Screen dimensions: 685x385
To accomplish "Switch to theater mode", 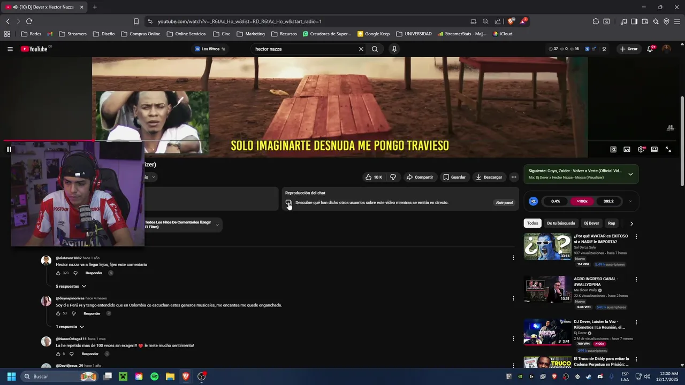I will point(654,150).
